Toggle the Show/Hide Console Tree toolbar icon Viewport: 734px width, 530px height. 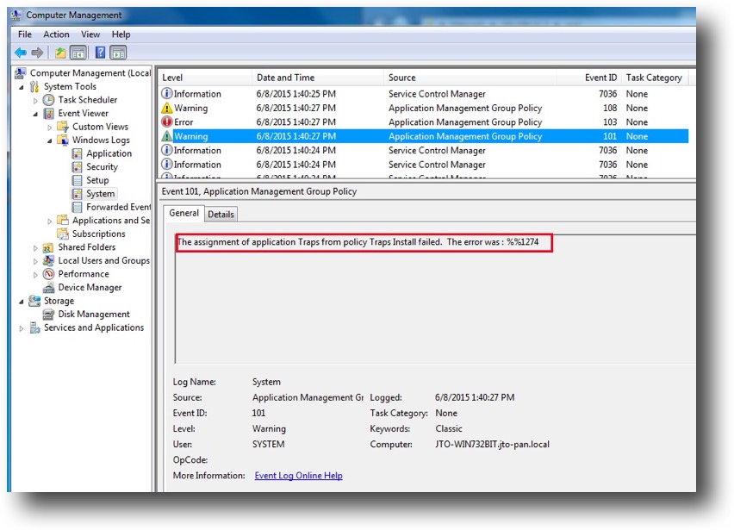click(78, 52)
